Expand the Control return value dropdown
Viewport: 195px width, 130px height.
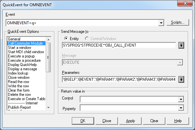pos(181,99)
